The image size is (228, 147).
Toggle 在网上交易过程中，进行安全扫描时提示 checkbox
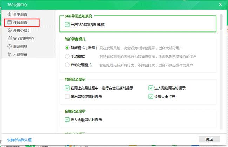click(67, 88)
